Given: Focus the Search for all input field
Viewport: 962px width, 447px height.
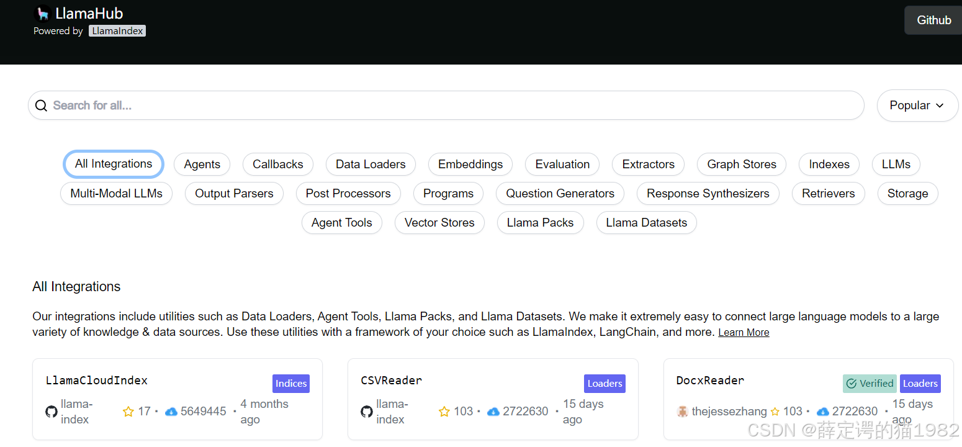Looking at the screenshot, I should click(446, 106).
